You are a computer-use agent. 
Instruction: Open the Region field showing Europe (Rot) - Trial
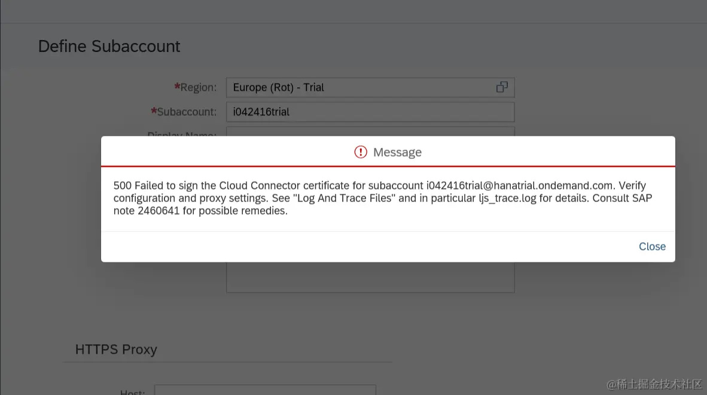pyautogui.click(x=359, y=87)
